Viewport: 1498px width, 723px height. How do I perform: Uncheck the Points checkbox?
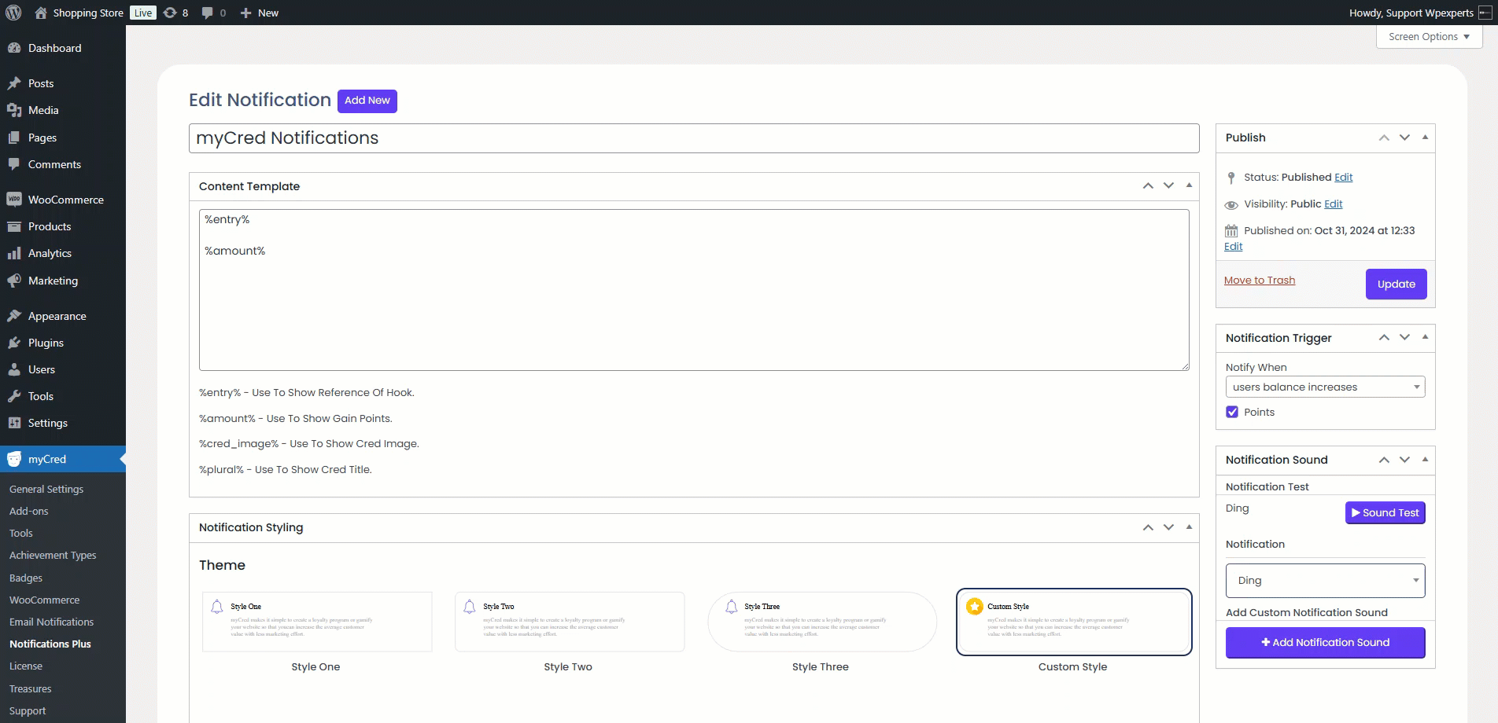point(1232,412)
